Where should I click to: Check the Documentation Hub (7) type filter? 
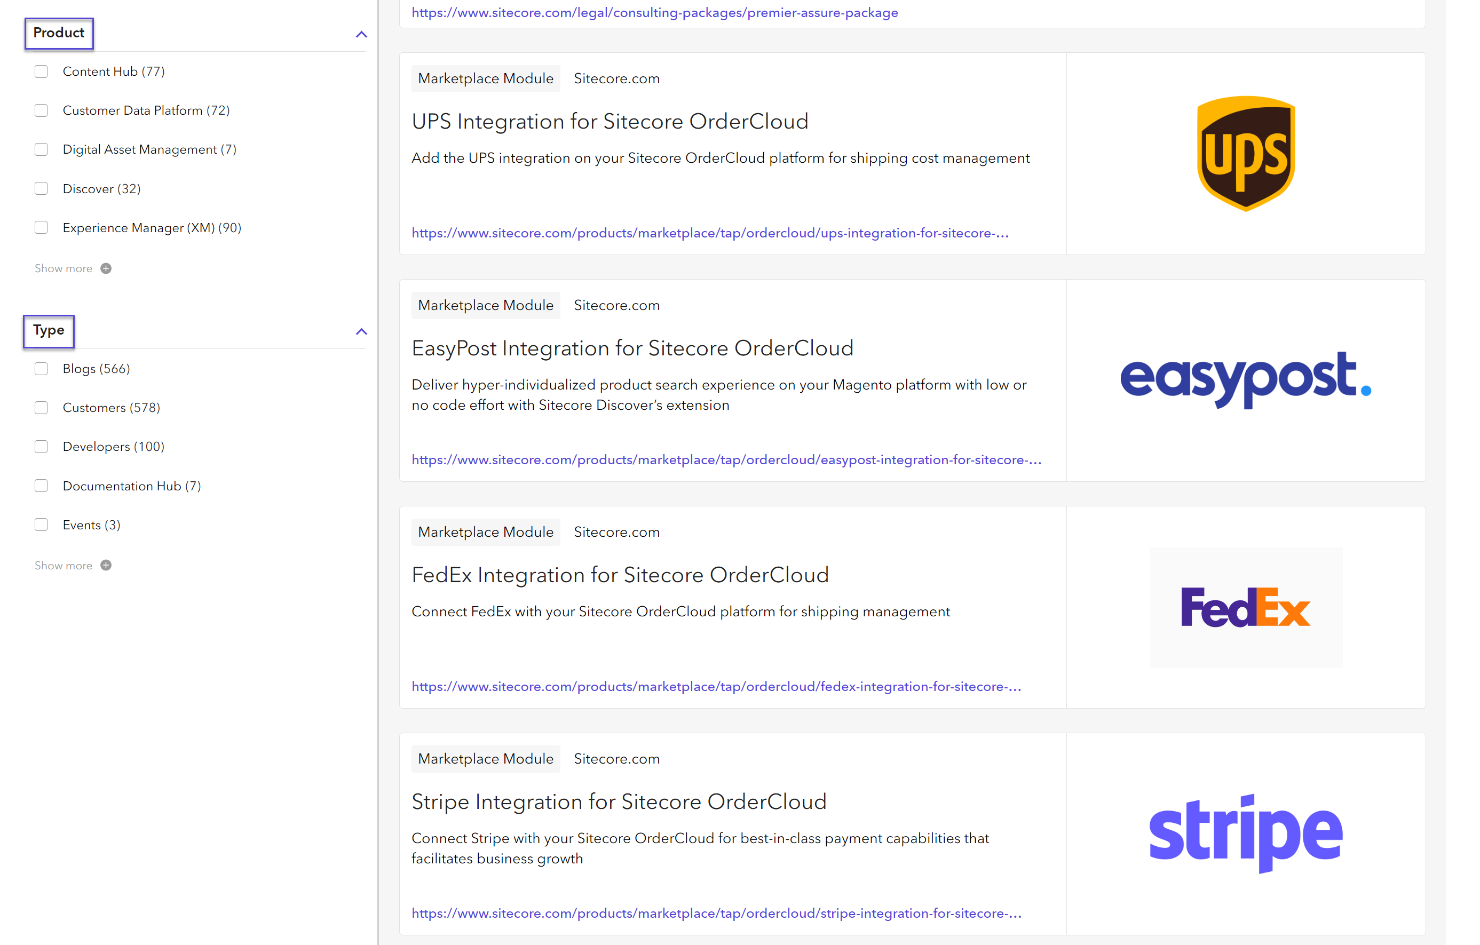[41, 486]
